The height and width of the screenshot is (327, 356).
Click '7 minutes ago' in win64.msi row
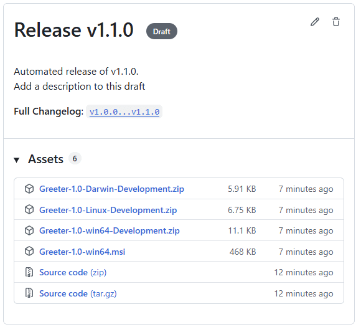(306, 252)
